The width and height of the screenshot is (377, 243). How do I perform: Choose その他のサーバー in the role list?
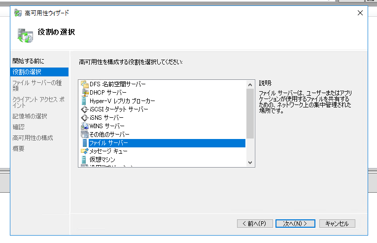tap(109, 135)
